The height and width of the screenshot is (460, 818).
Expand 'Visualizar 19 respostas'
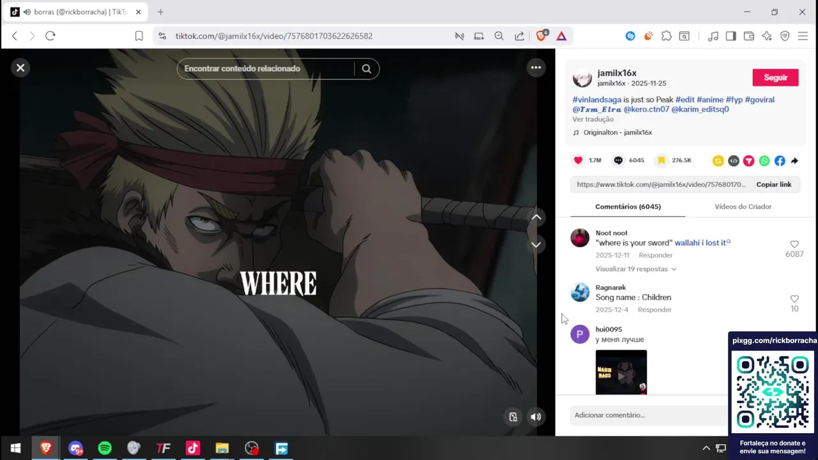click(x=635, y=269)
